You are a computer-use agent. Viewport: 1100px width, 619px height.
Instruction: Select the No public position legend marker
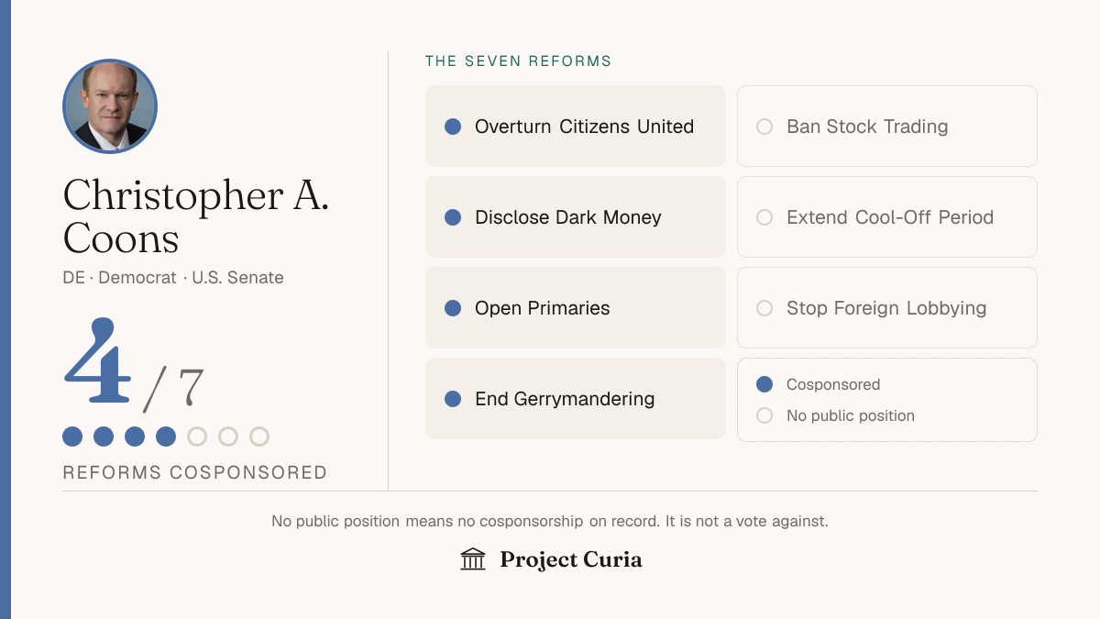[764, 415]
